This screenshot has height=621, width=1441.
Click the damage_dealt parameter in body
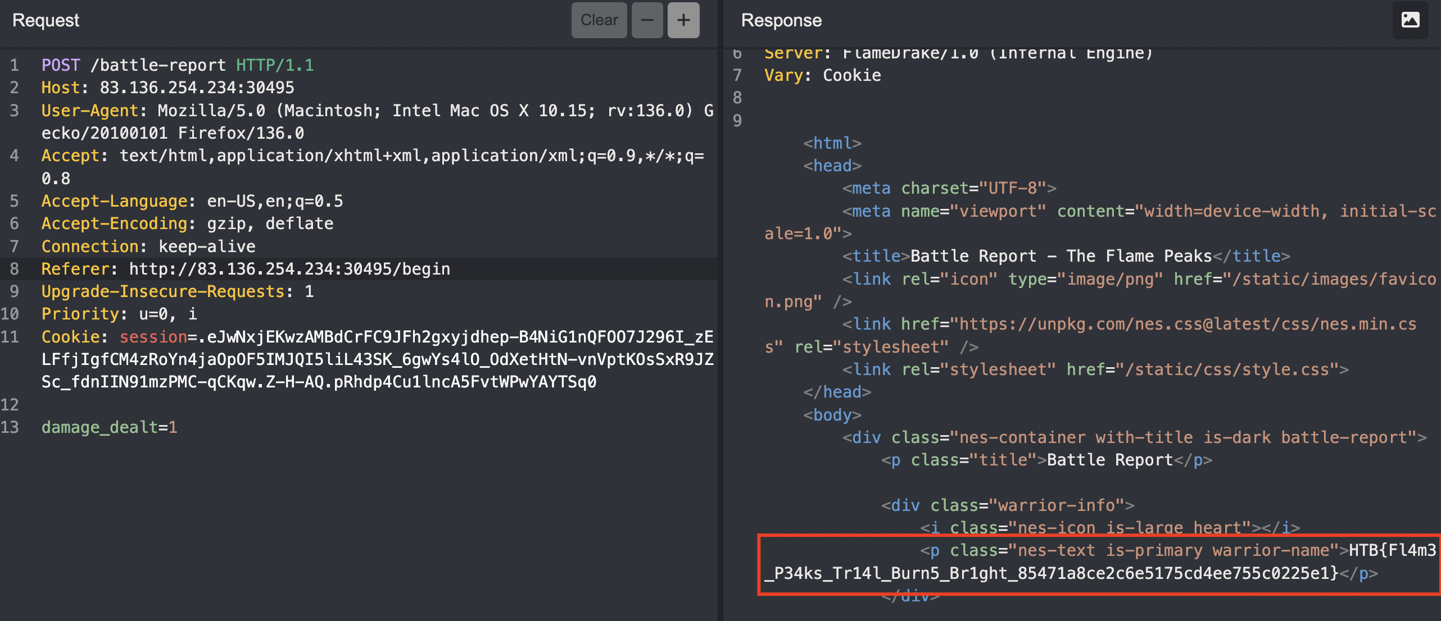[x=99, y=427]
